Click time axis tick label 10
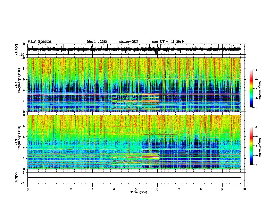Image resolution: width=275 pixels, height=212 pixels. pos(244,189)
